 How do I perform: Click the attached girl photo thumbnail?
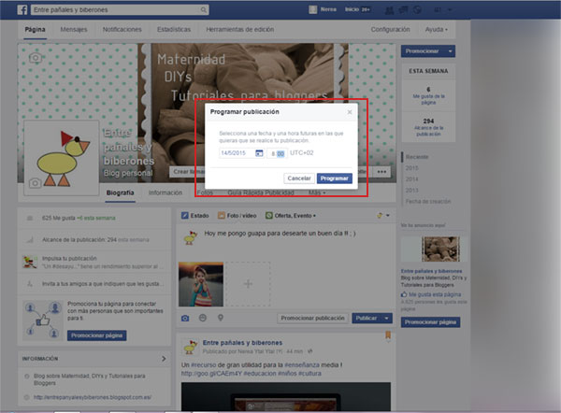click(x=201, y=284)
